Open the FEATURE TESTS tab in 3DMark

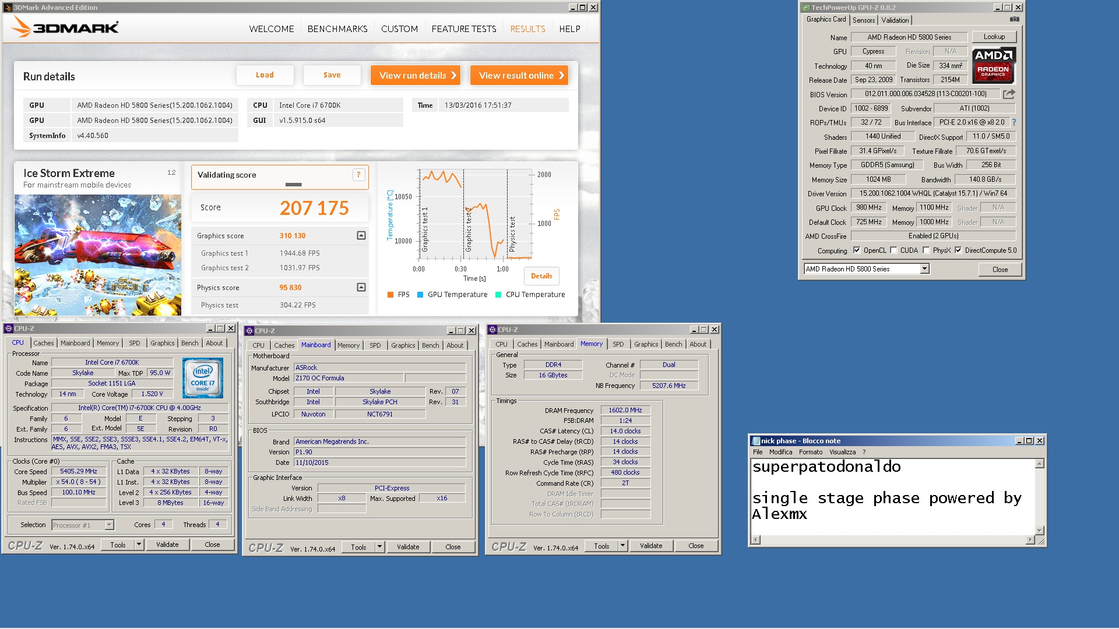[x=464, y=29]
